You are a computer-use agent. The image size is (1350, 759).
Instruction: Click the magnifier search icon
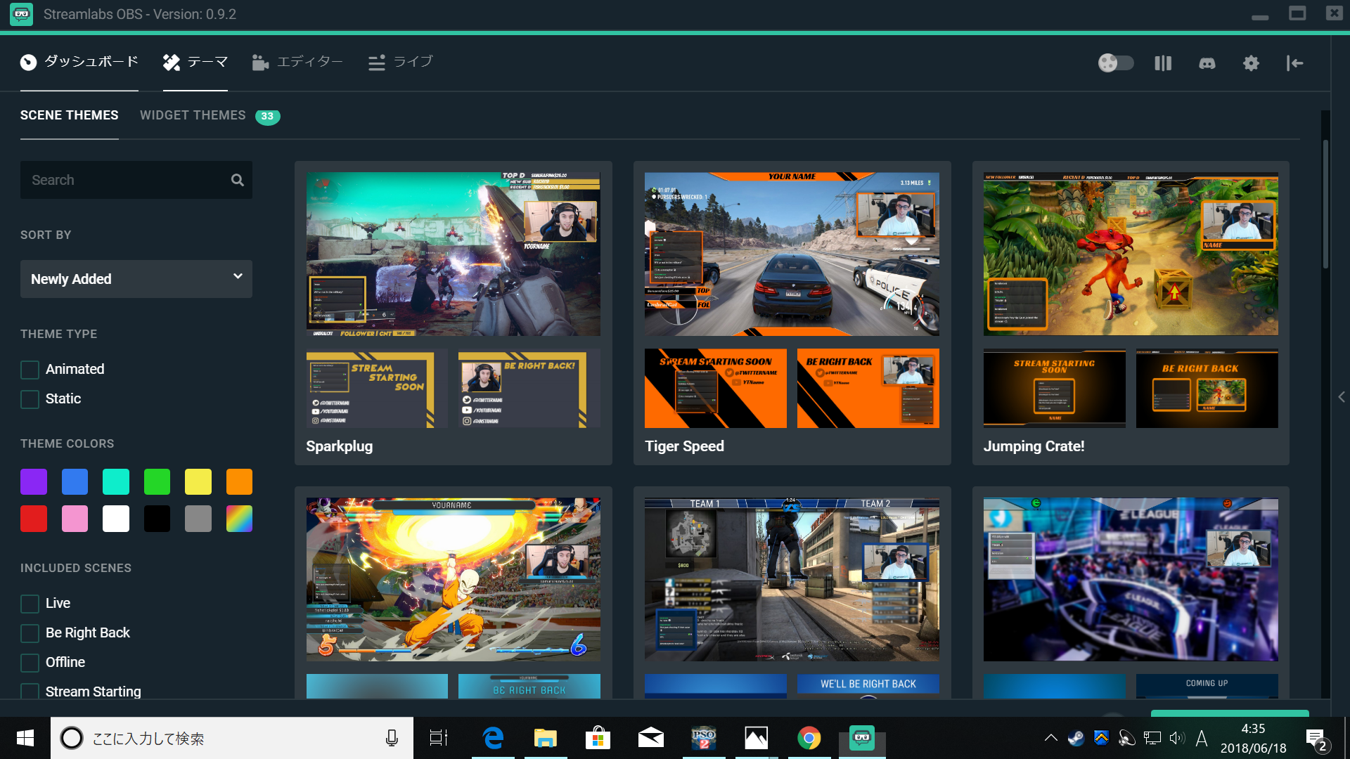tap(238, 180)
